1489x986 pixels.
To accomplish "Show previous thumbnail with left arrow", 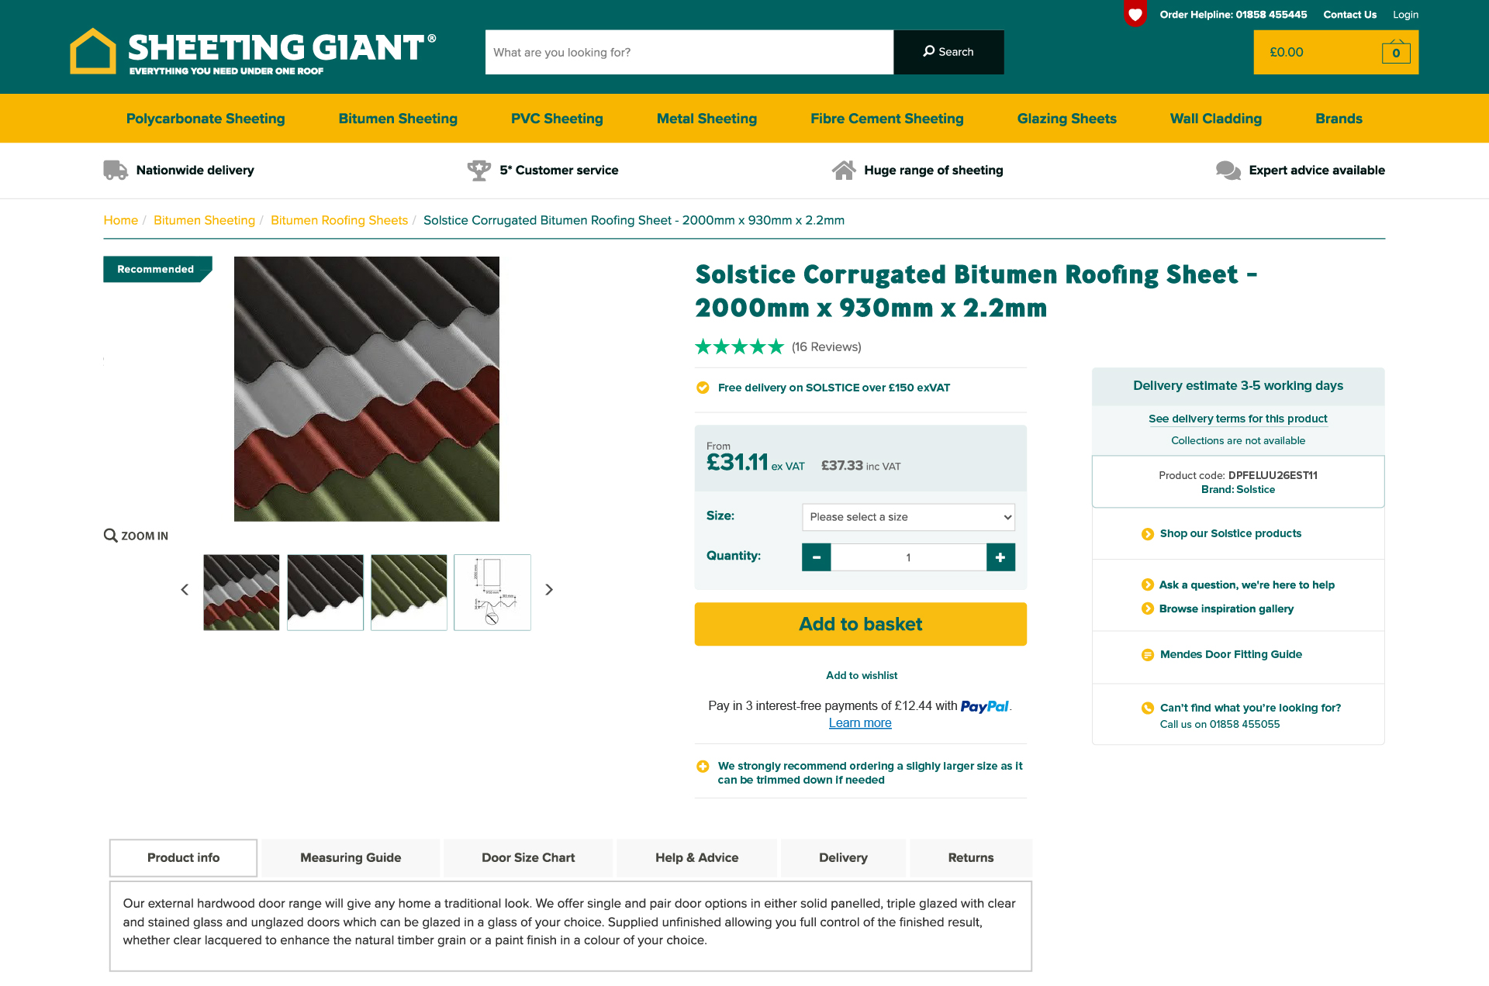I will (185, 590).
